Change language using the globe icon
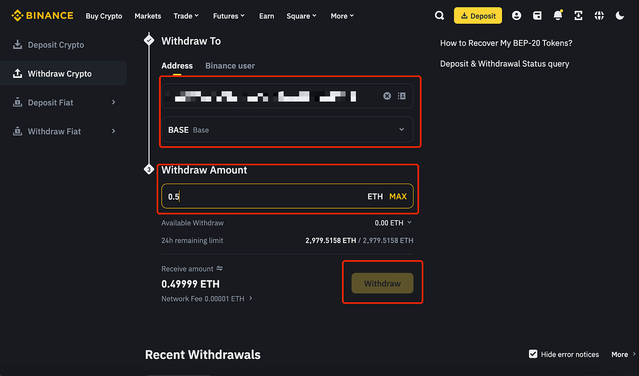Image resolution: width=639 pixels, height=376 pixels. [x=599, y=15]
